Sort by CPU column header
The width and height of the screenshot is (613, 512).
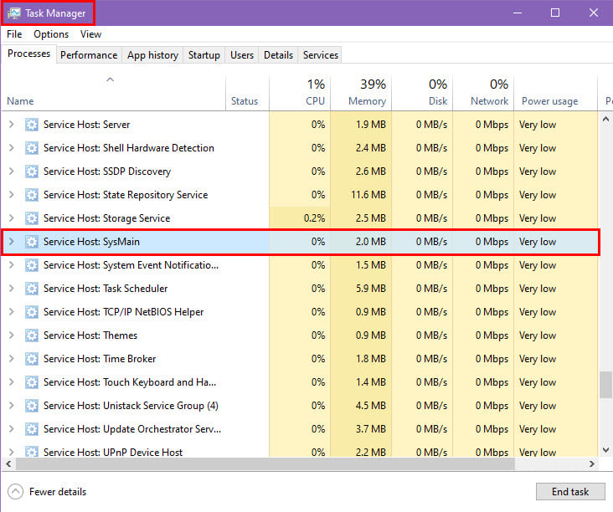pyautogui.click(x=300, y=93)
